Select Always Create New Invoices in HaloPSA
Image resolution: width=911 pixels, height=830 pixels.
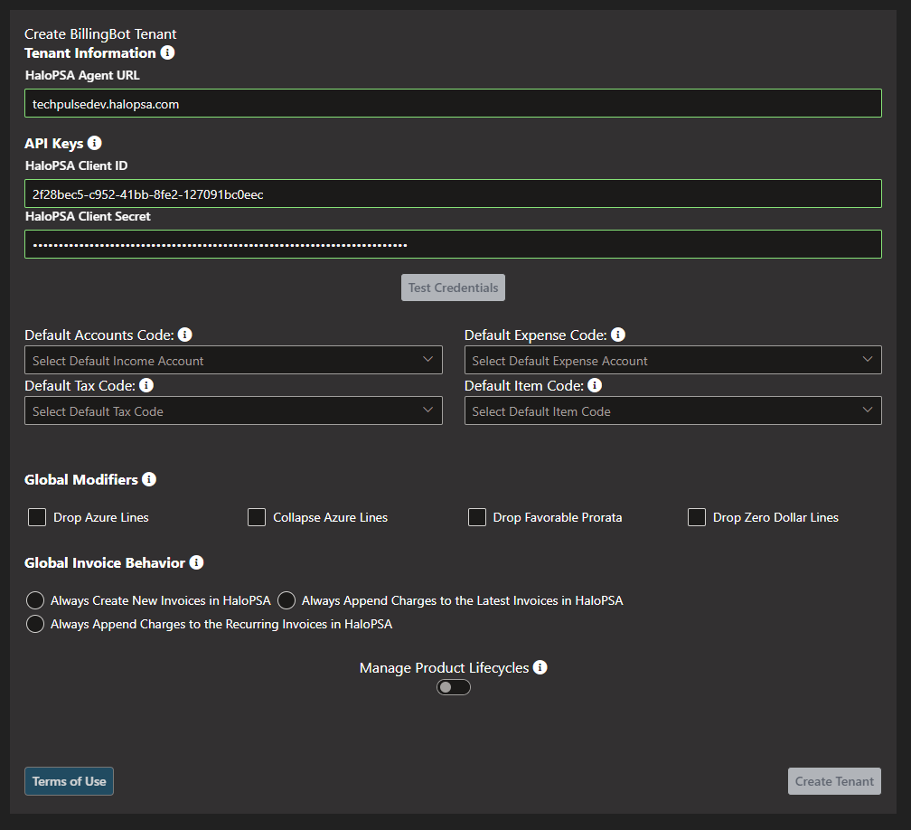tap(35, 600)
